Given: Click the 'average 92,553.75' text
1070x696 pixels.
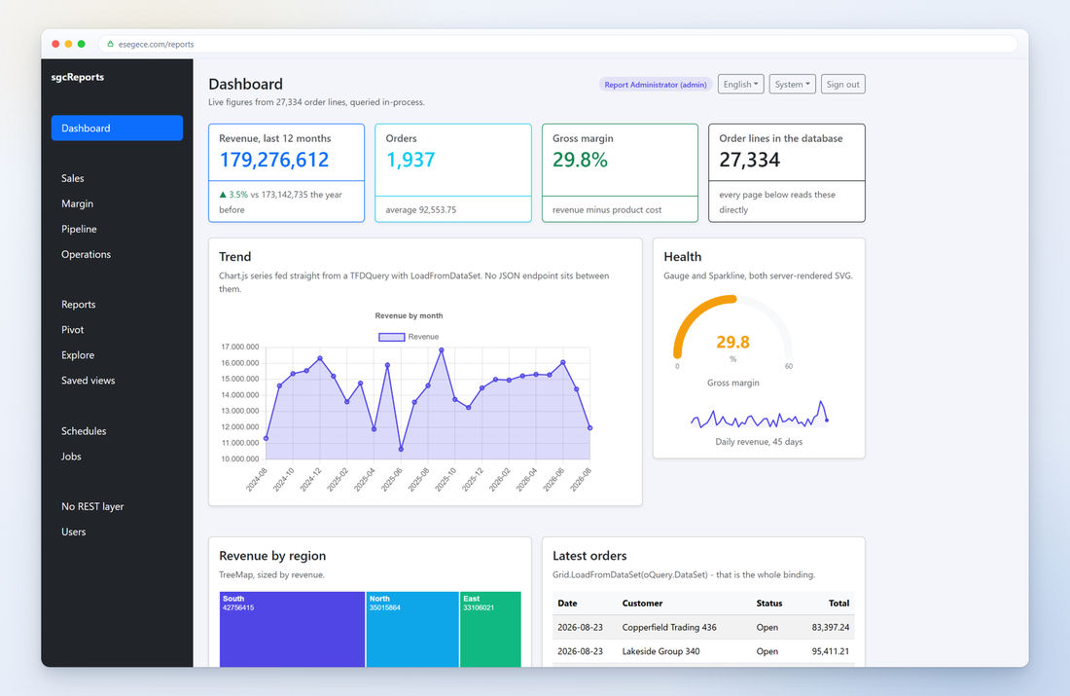Looking at the screenshot, I should click(420, 209).
